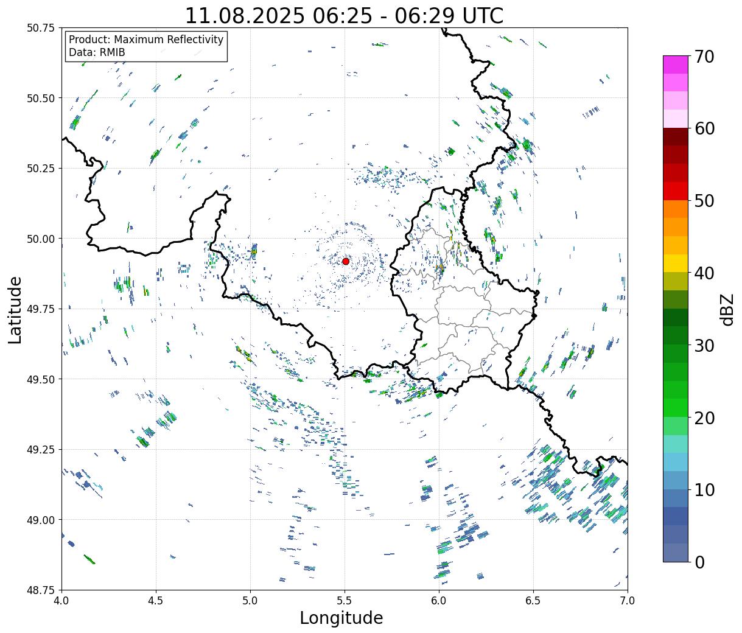Viewport: 742px width, 633px height.
Task: Click the colorbar tick label 20
Action: pos(704,418)
